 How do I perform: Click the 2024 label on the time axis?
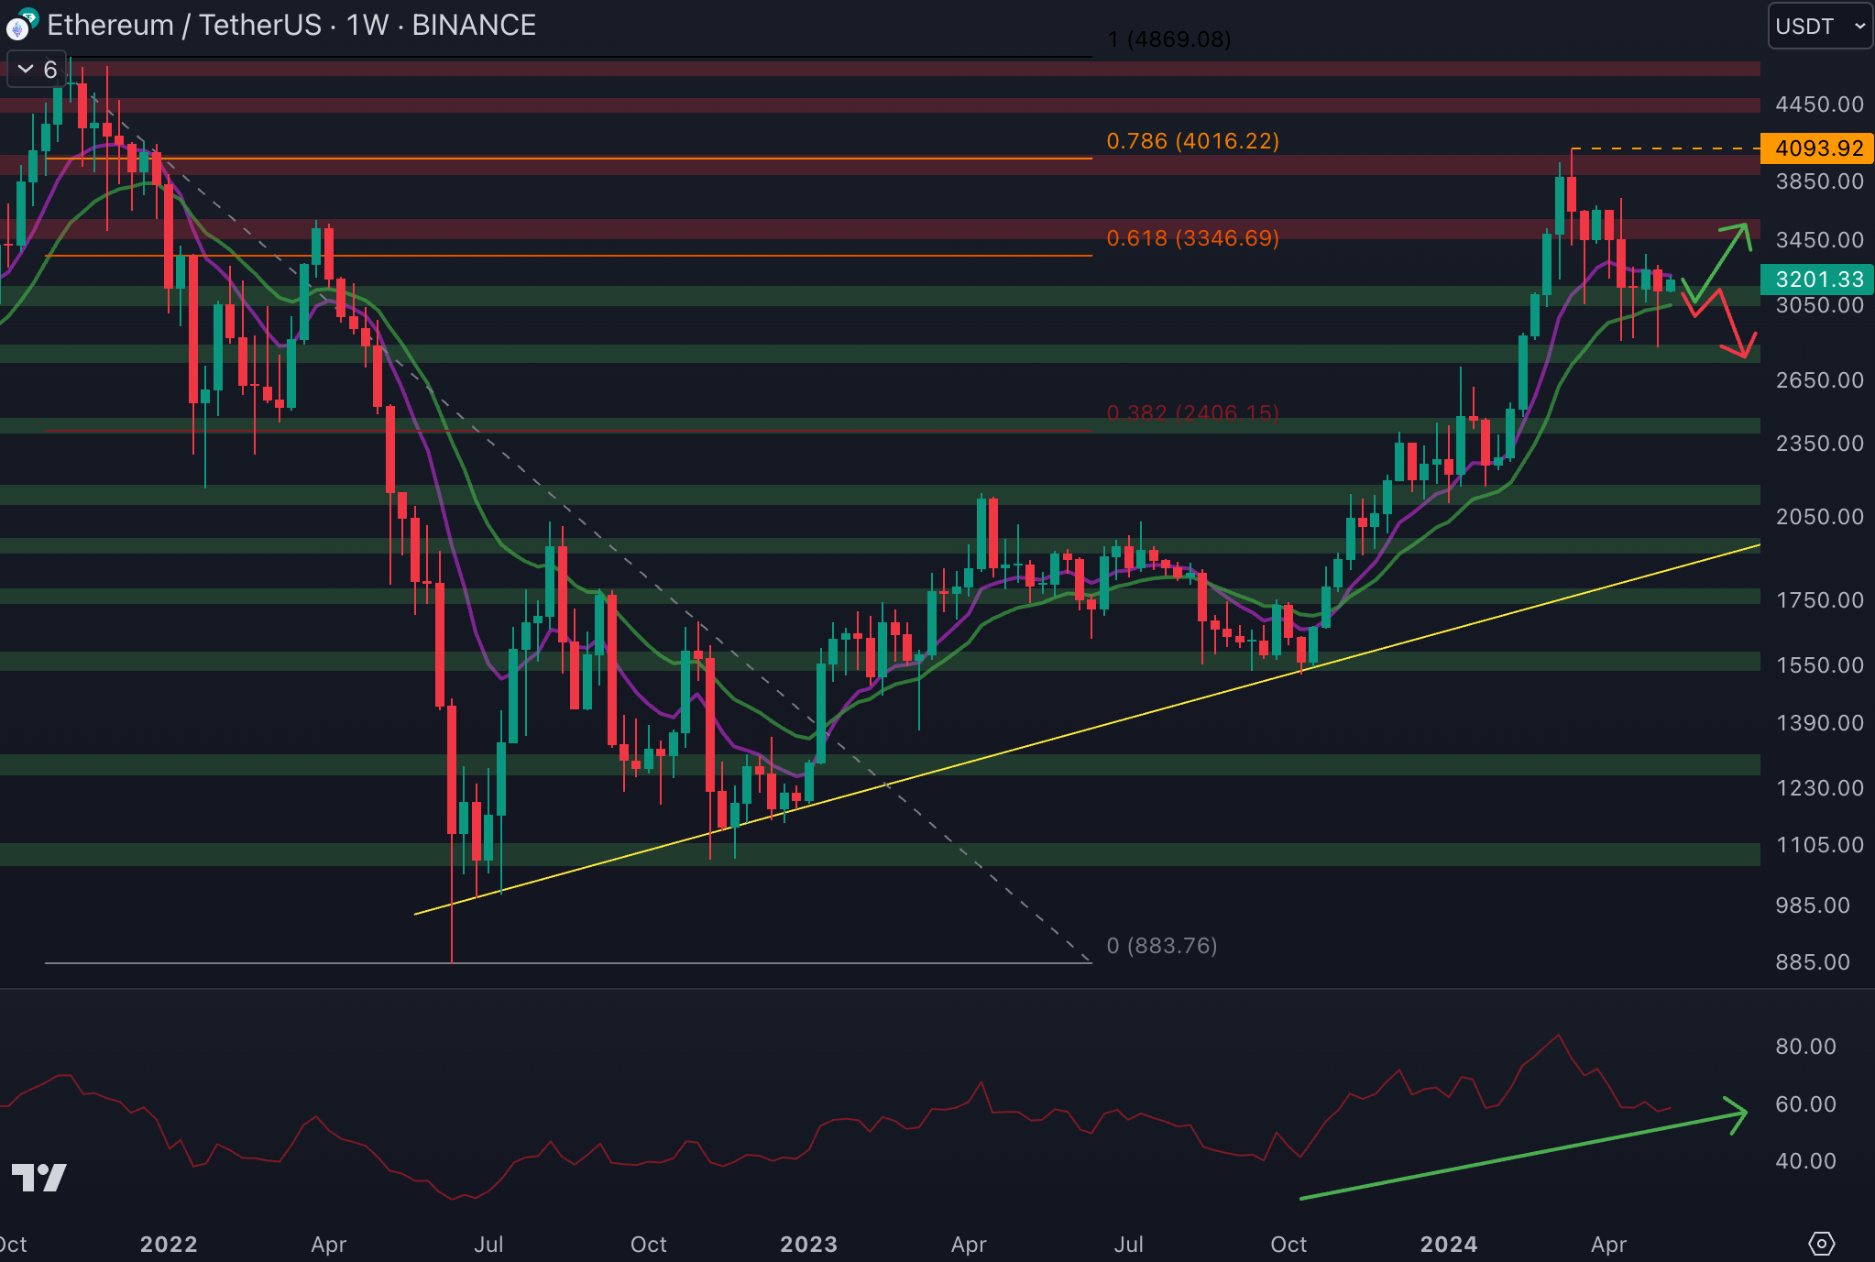(x=1448, y=1244)
